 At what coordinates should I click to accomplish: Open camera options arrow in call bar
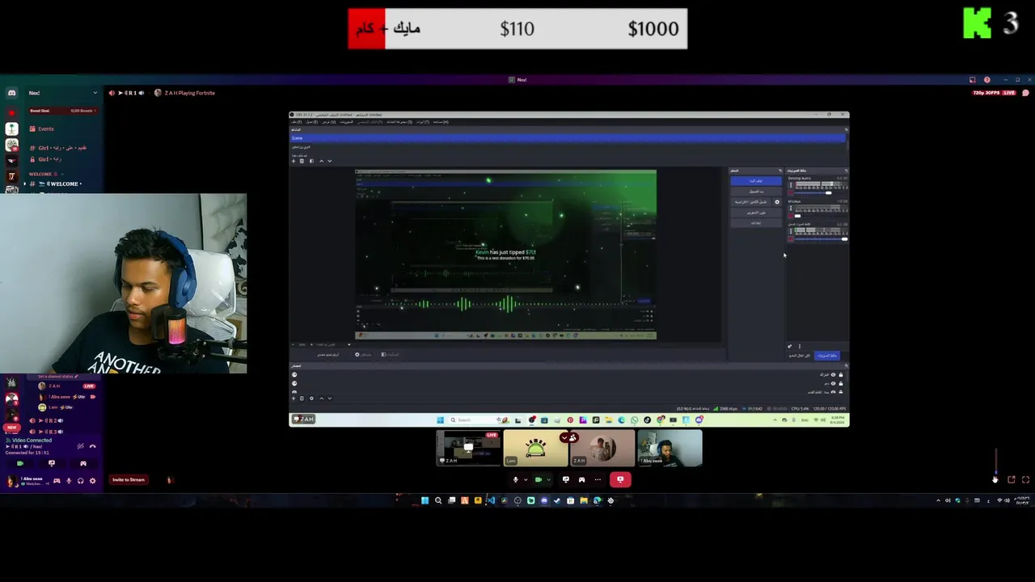pos(548,479)
